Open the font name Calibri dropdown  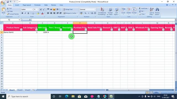(32, 9)
